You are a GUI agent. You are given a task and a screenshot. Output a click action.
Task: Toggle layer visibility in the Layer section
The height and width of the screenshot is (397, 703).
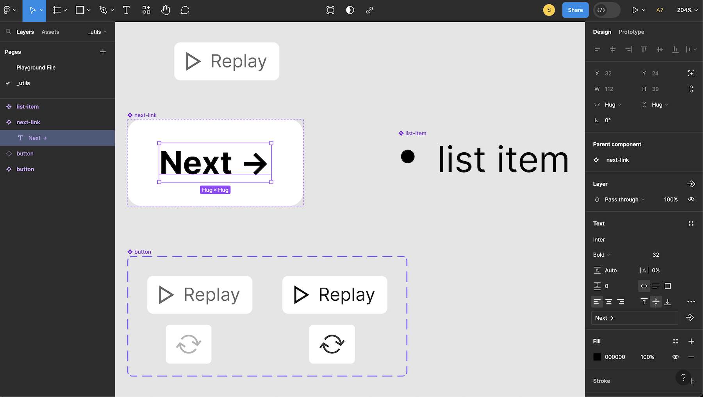tap(691, 199)
